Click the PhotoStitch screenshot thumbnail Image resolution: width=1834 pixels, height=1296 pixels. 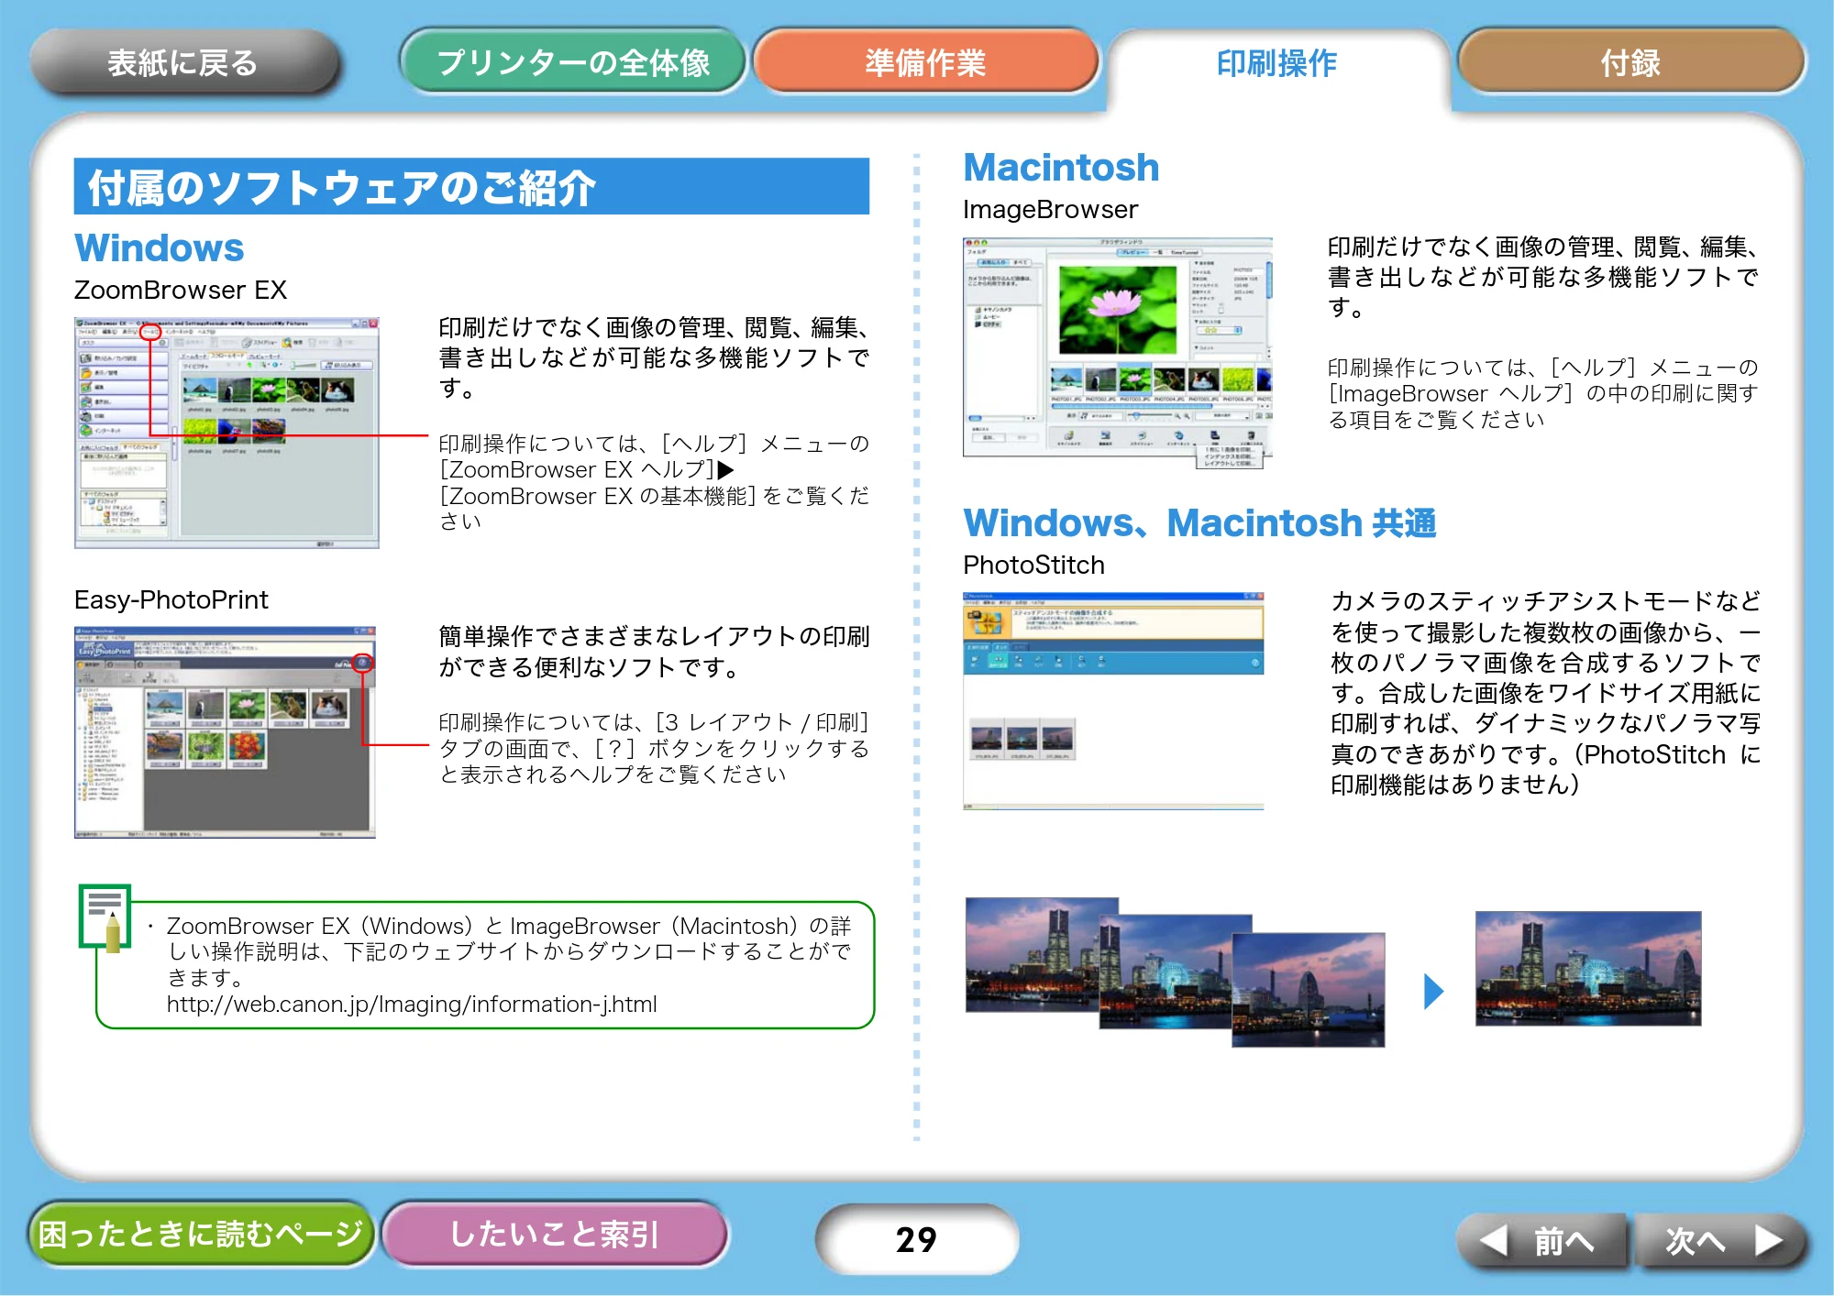(x=1113, y=701)
